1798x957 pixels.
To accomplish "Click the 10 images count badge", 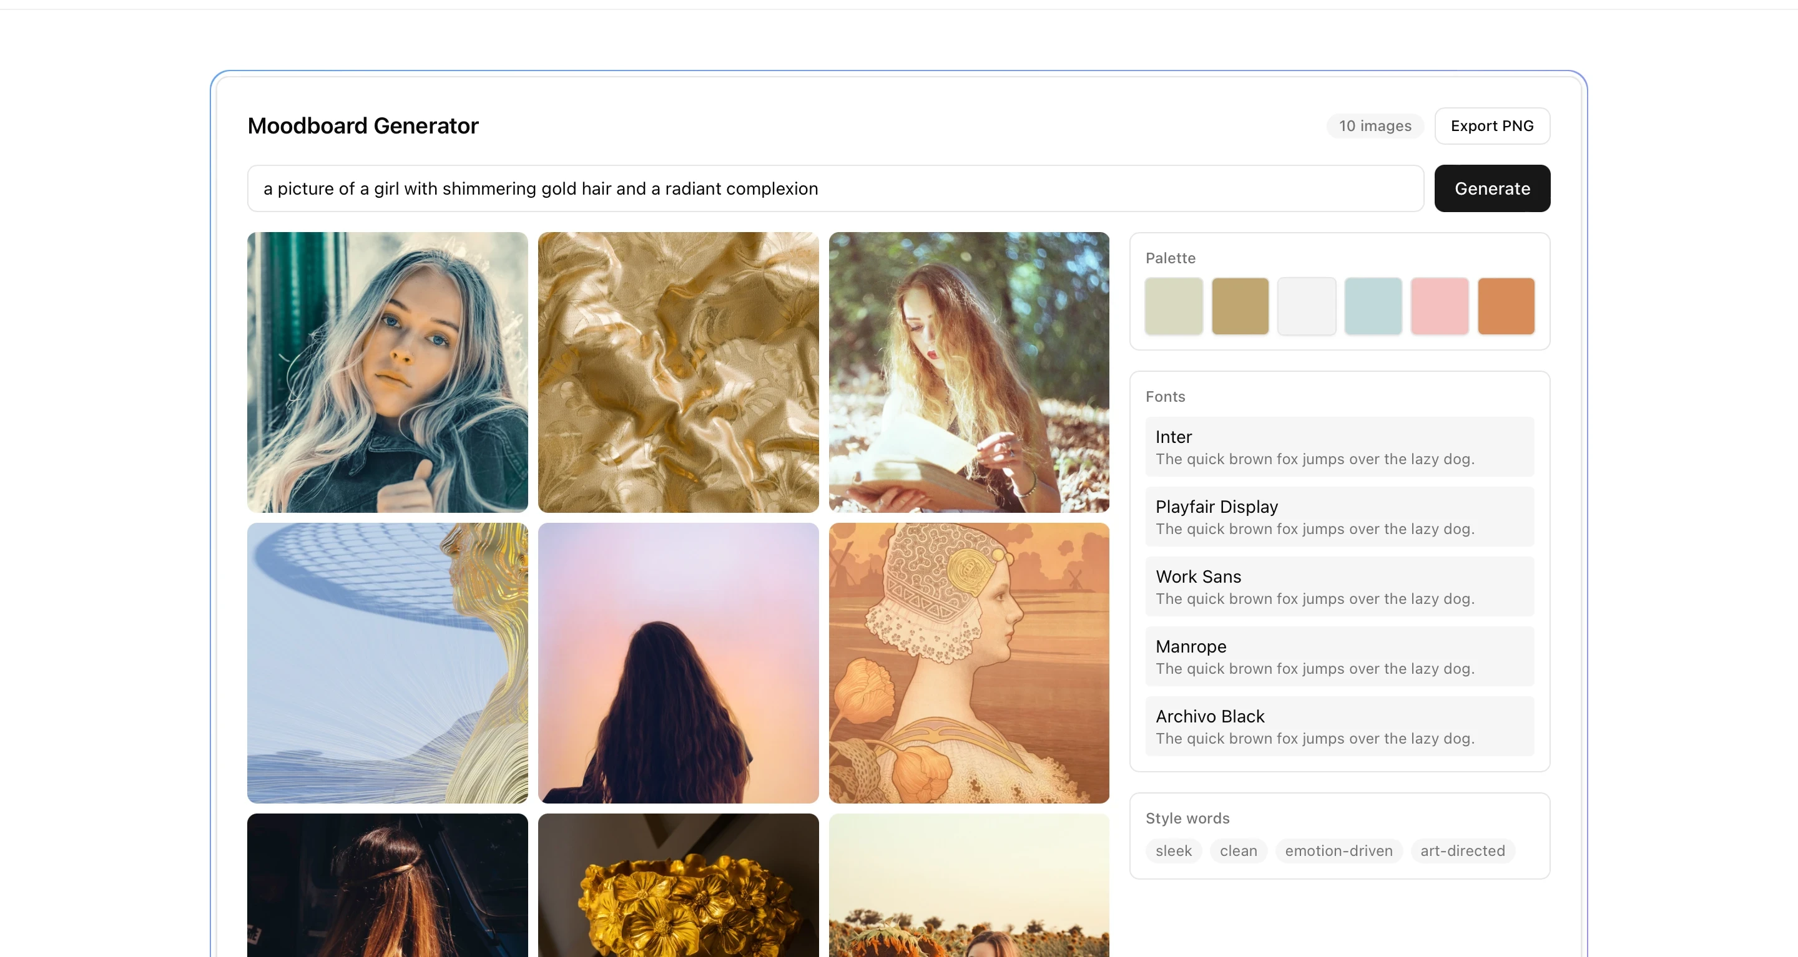I will pos(1374,125).
